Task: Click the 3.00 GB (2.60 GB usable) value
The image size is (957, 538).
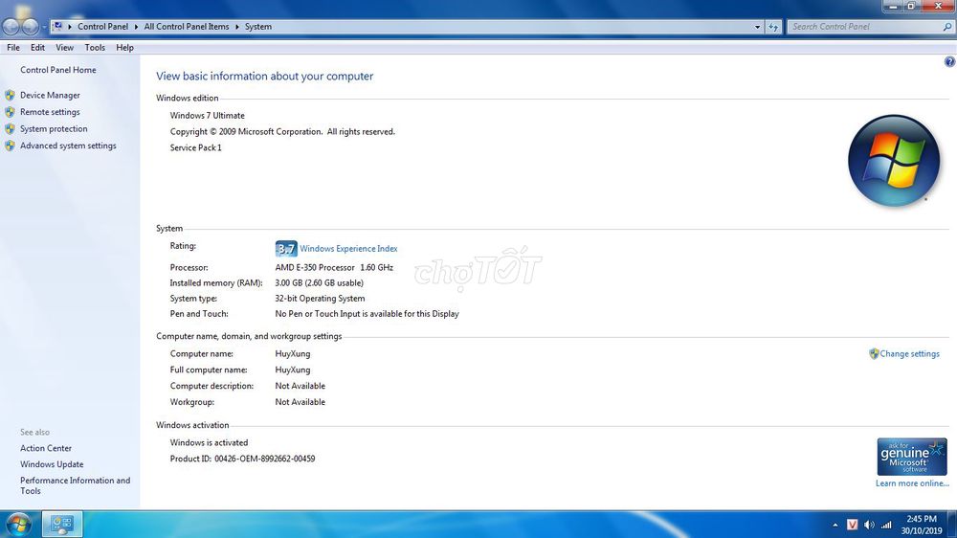Action: 320,282
